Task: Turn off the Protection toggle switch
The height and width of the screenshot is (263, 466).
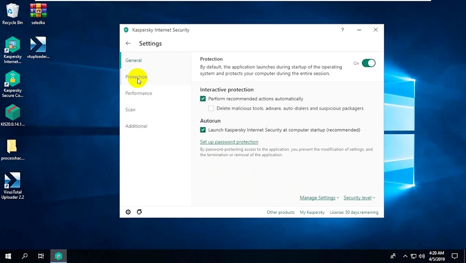Action: (369, 63)
